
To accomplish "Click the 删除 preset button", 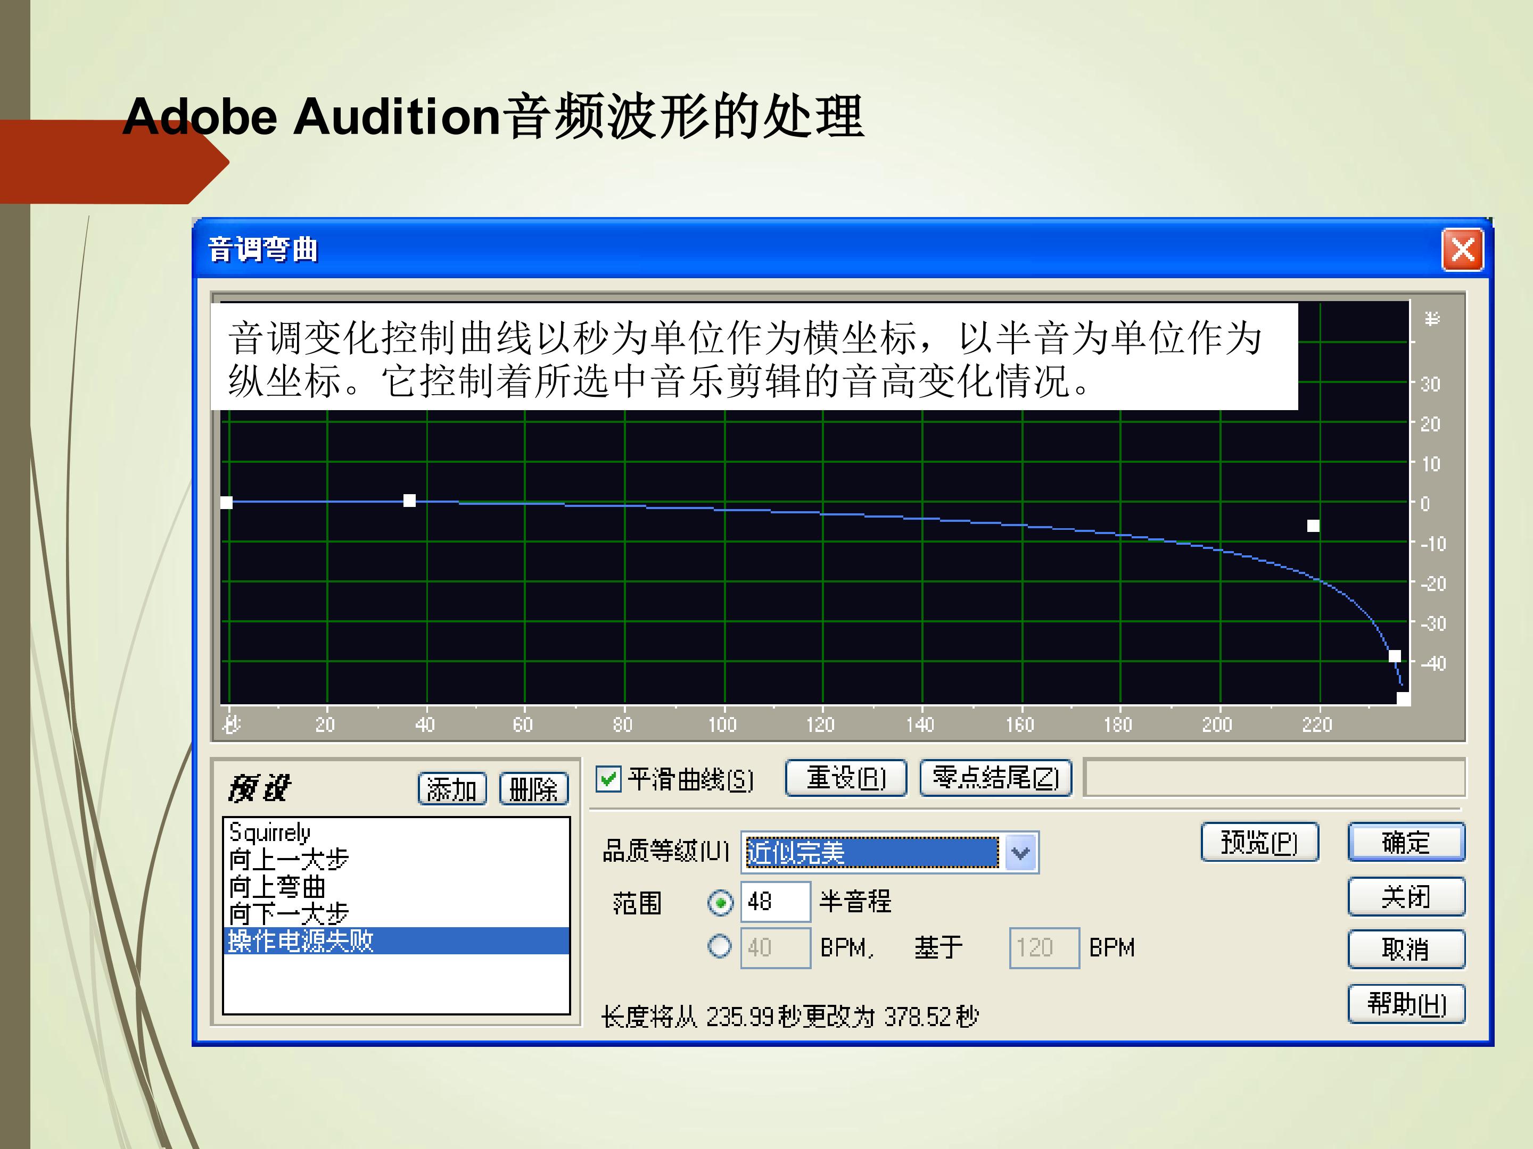I will pos(534,789).
